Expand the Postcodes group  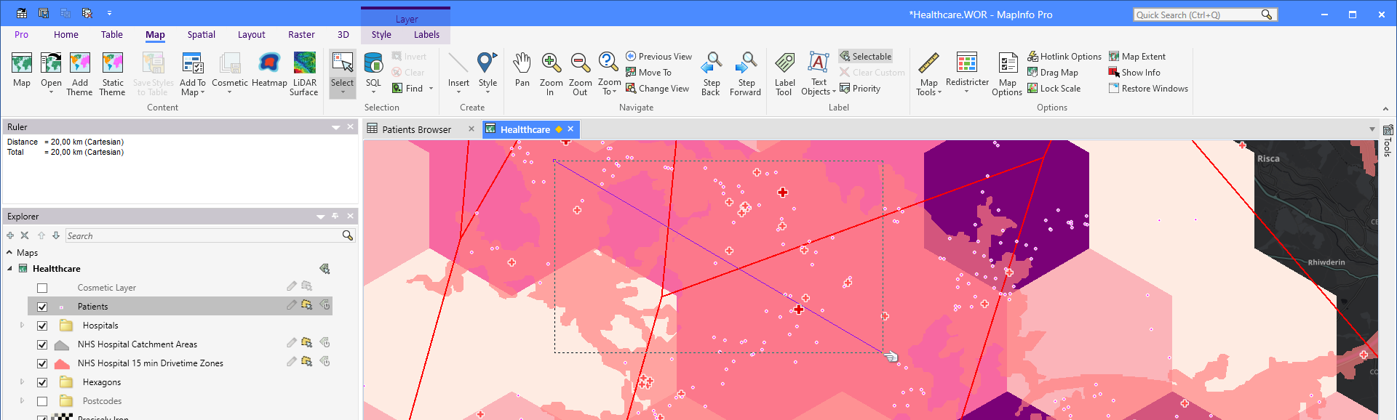point(22,400)
